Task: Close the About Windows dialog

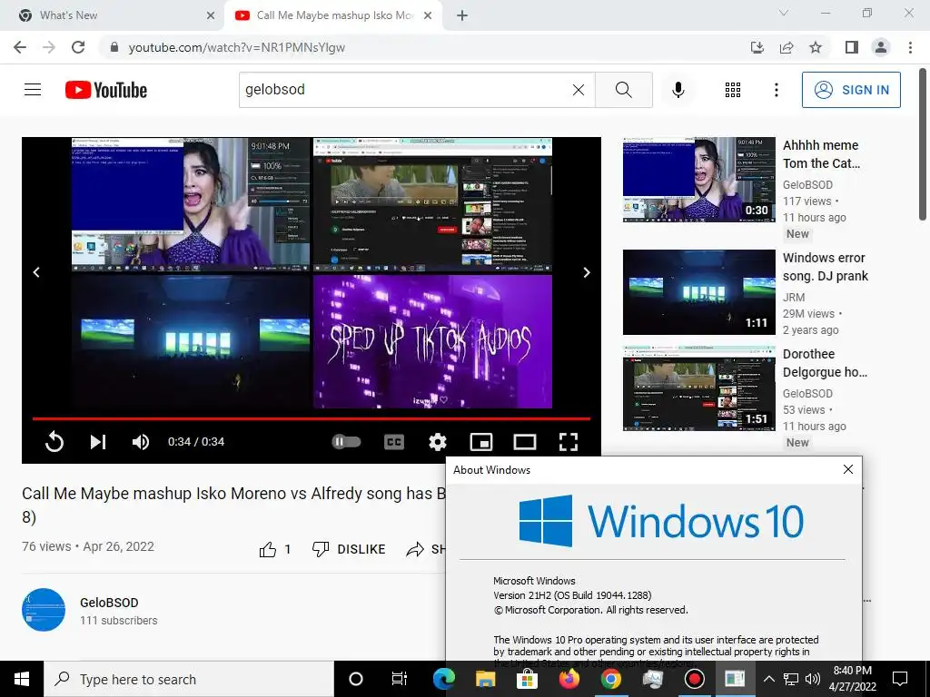Action: tap(848, 469)
